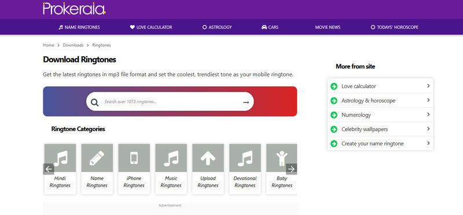
Task: Open the Baby Ringtones tile
Action: pos(282,158)
